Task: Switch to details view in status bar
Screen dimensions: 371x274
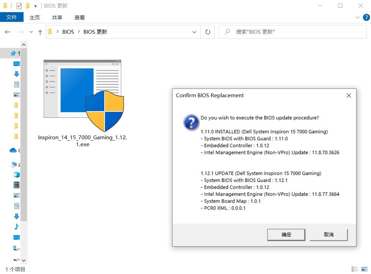Action: click(354, 269)
